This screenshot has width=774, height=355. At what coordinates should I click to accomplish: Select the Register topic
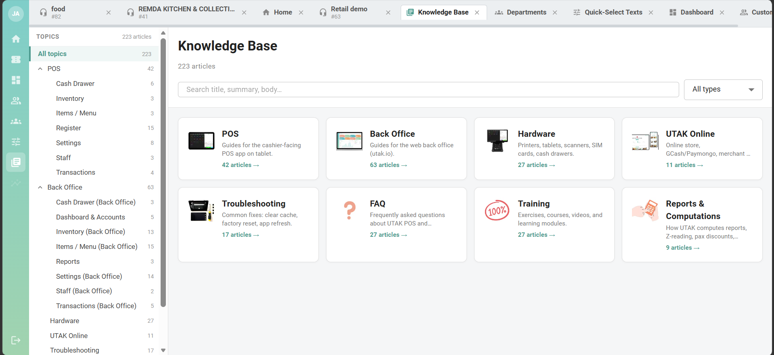(x=94, y=128)
